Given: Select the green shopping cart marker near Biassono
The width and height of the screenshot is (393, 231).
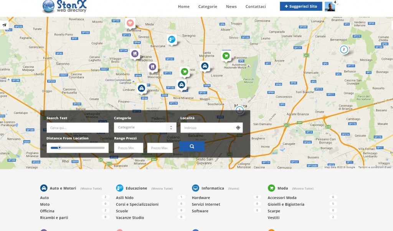Looking at the screenshot, I should point(226,56).
